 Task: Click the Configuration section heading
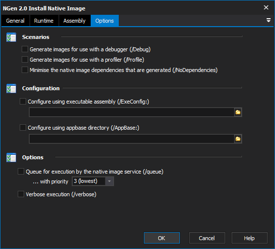41,88
